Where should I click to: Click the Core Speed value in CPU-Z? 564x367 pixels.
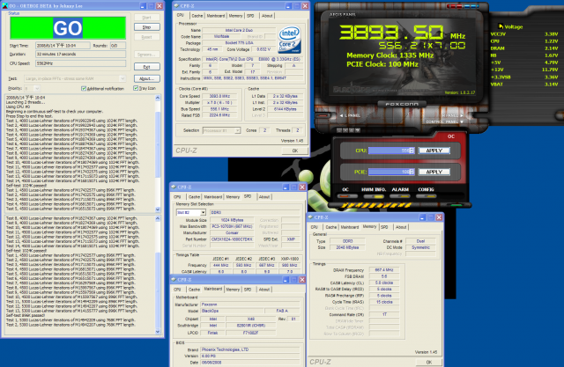pyautogui.click(x=219, y=96)
